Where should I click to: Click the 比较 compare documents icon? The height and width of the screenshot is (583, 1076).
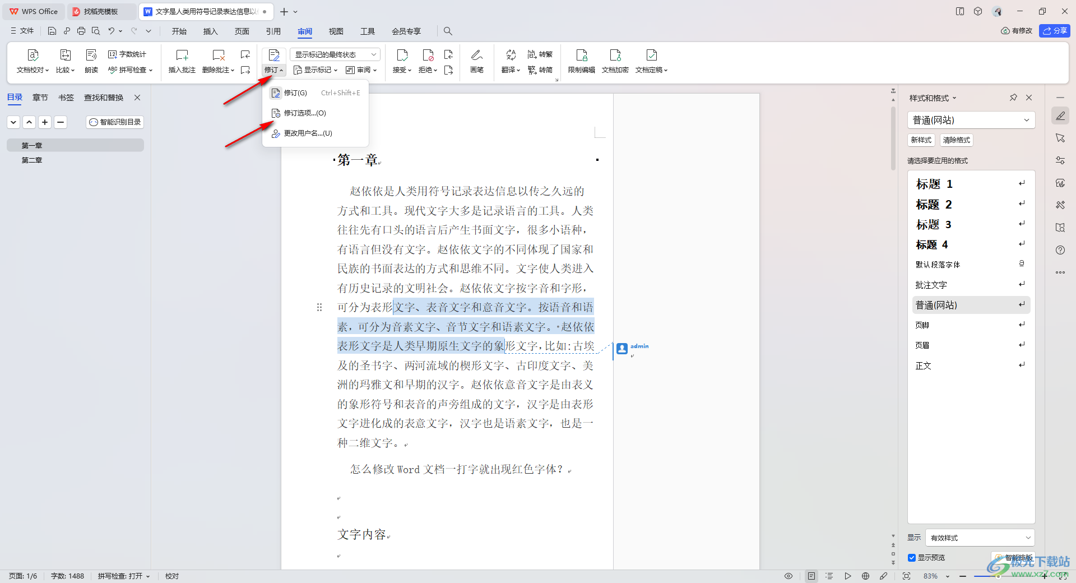[65, 55]
